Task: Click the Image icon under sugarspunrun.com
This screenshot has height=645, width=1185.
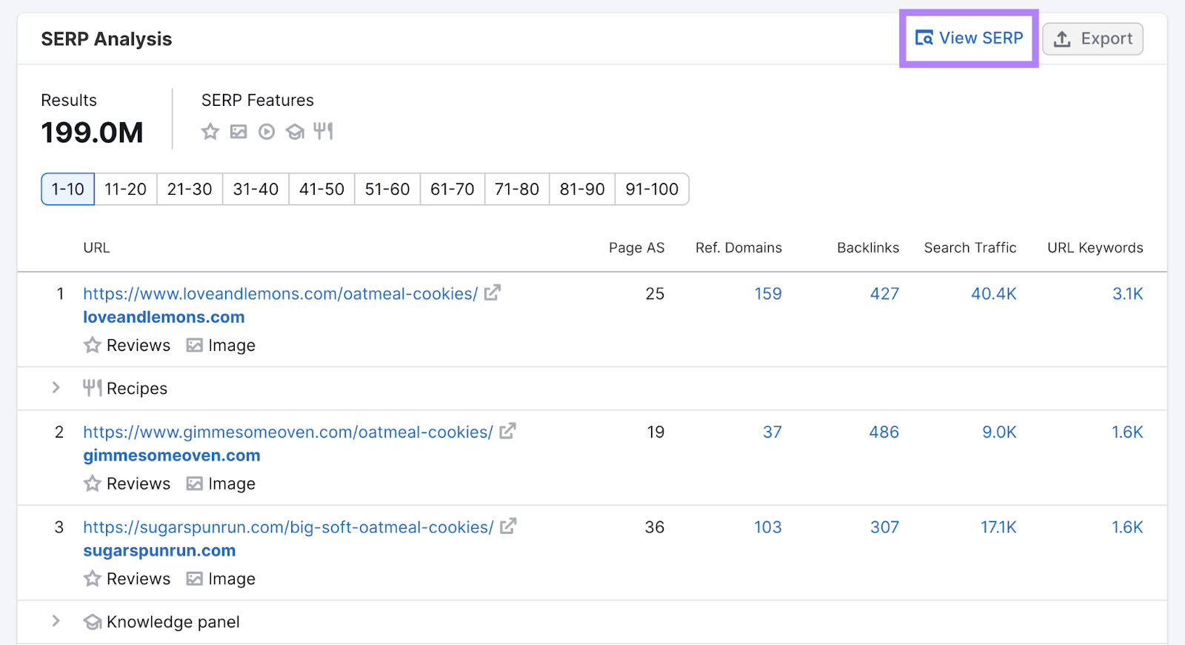Action: coord(194,578)
